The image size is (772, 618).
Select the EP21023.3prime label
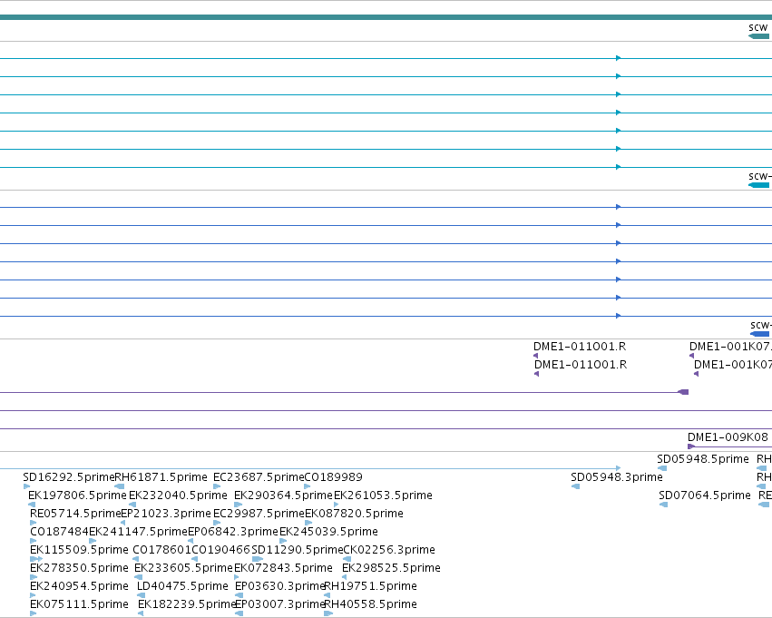point(166,514)
